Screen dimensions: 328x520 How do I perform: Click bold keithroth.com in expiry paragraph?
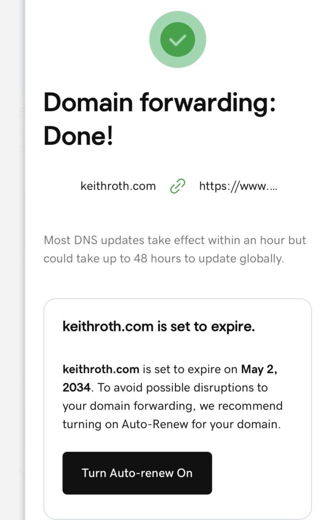(x=100, y=369)
